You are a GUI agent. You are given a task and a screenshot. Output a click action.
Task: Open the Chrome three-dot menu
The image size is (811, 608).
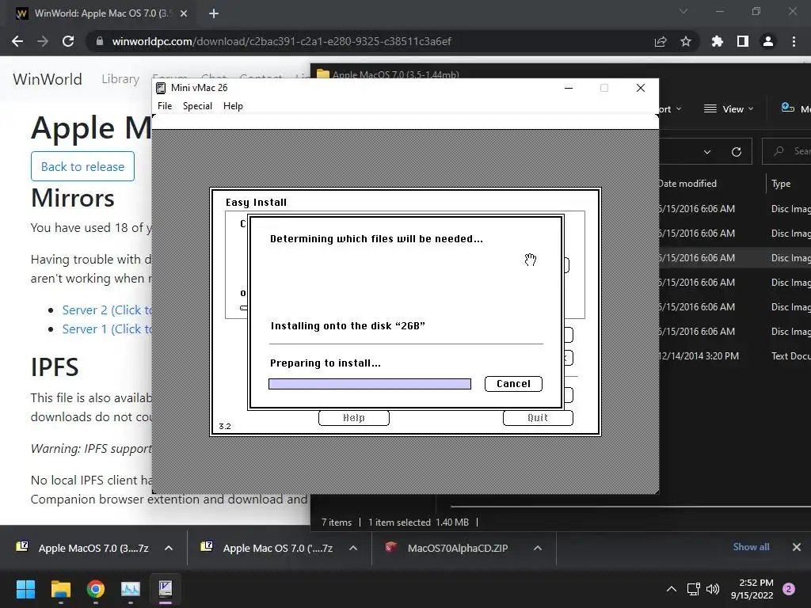click(x=794, y=41)
